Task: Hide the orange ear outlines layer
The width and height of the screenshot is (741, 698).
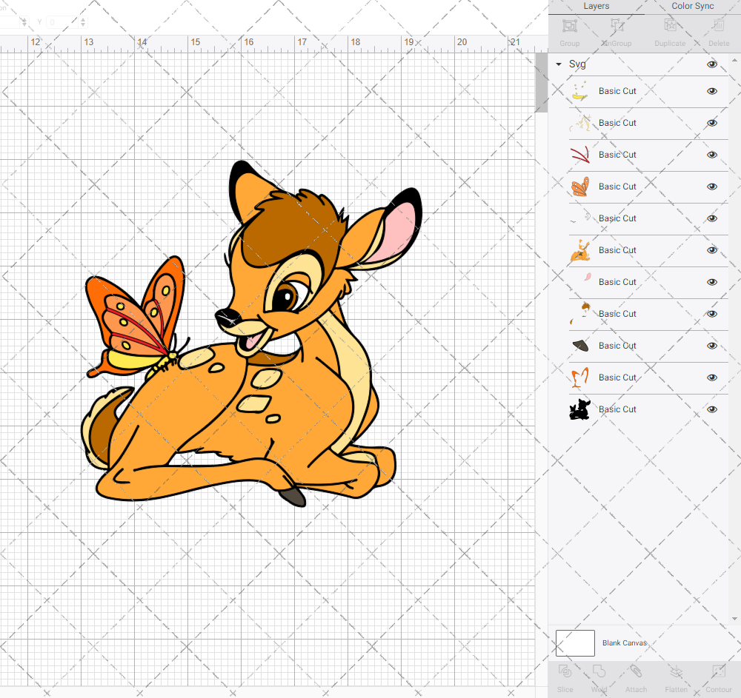Action: pyautogui.click(x=712, y=377)
